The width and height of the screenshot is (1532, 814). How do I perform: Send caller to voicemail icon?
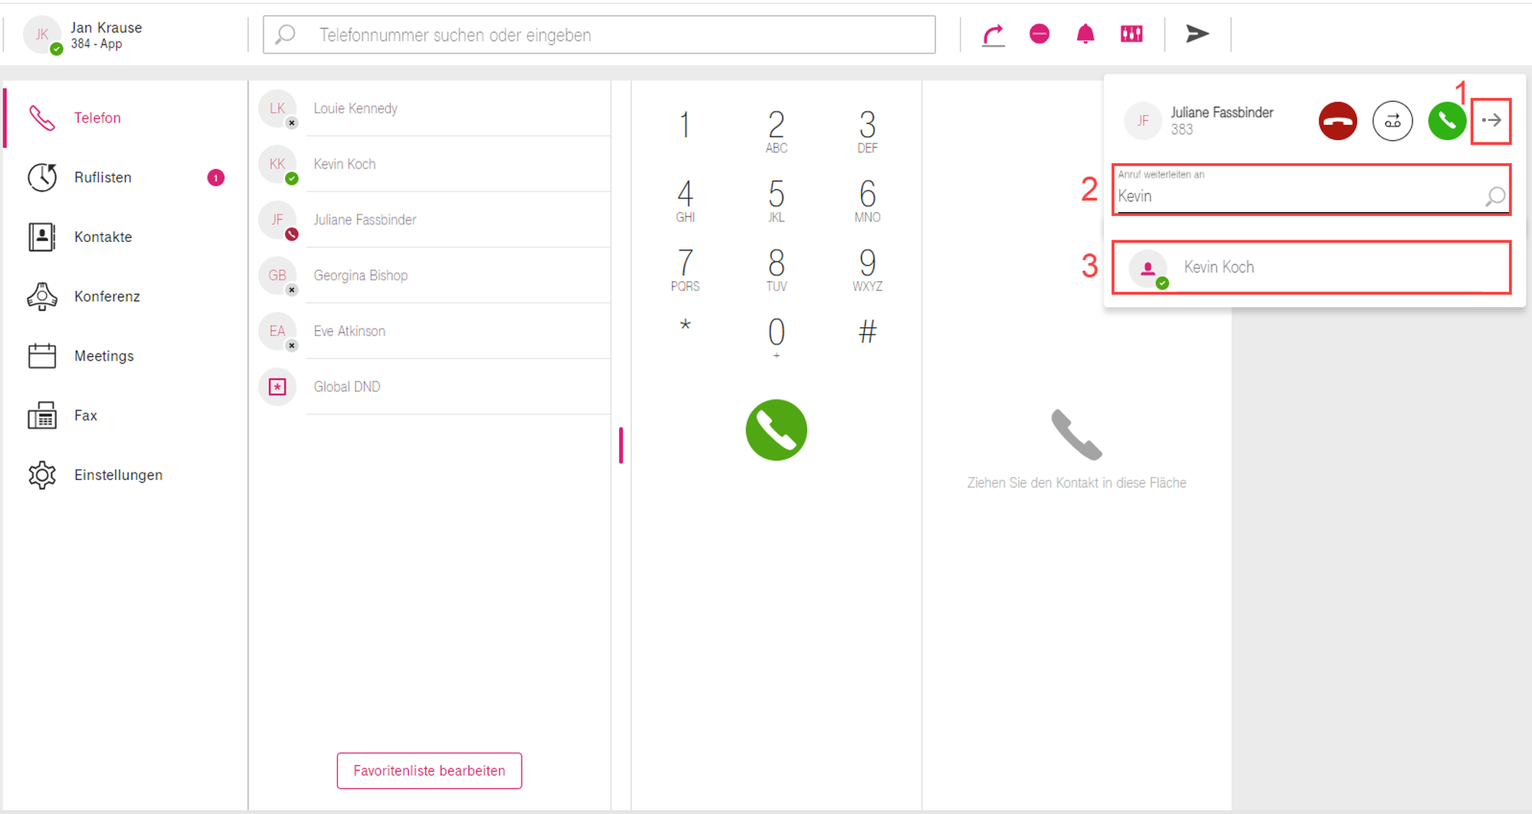(x=1393, y=121)
